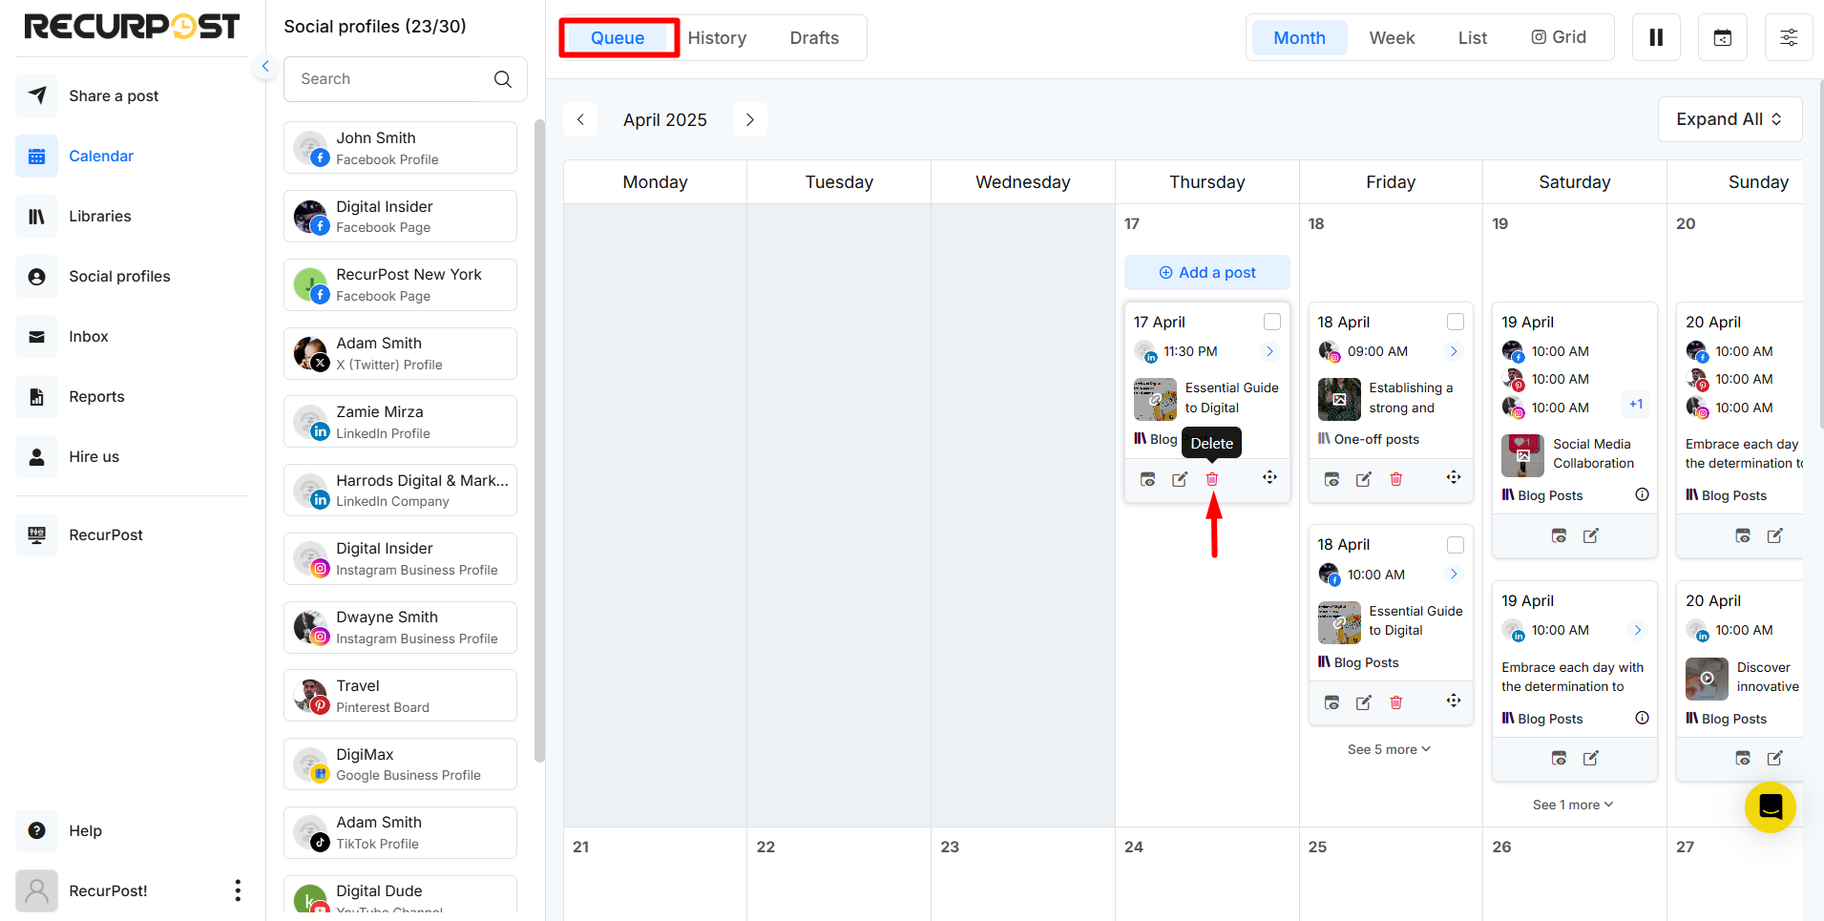The image size is (1824, 921).
Task: Click the search magnifier icon
Action: (x=503, y=79)
